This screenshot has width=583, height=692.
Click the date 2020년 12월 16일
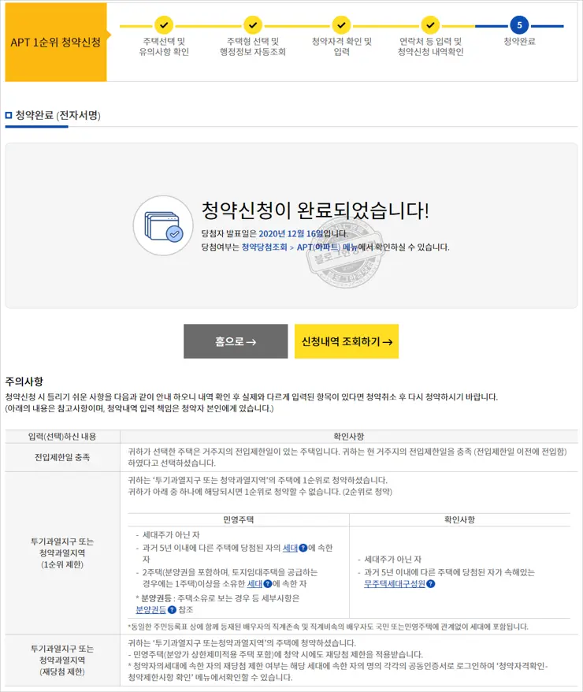point(291,233)
